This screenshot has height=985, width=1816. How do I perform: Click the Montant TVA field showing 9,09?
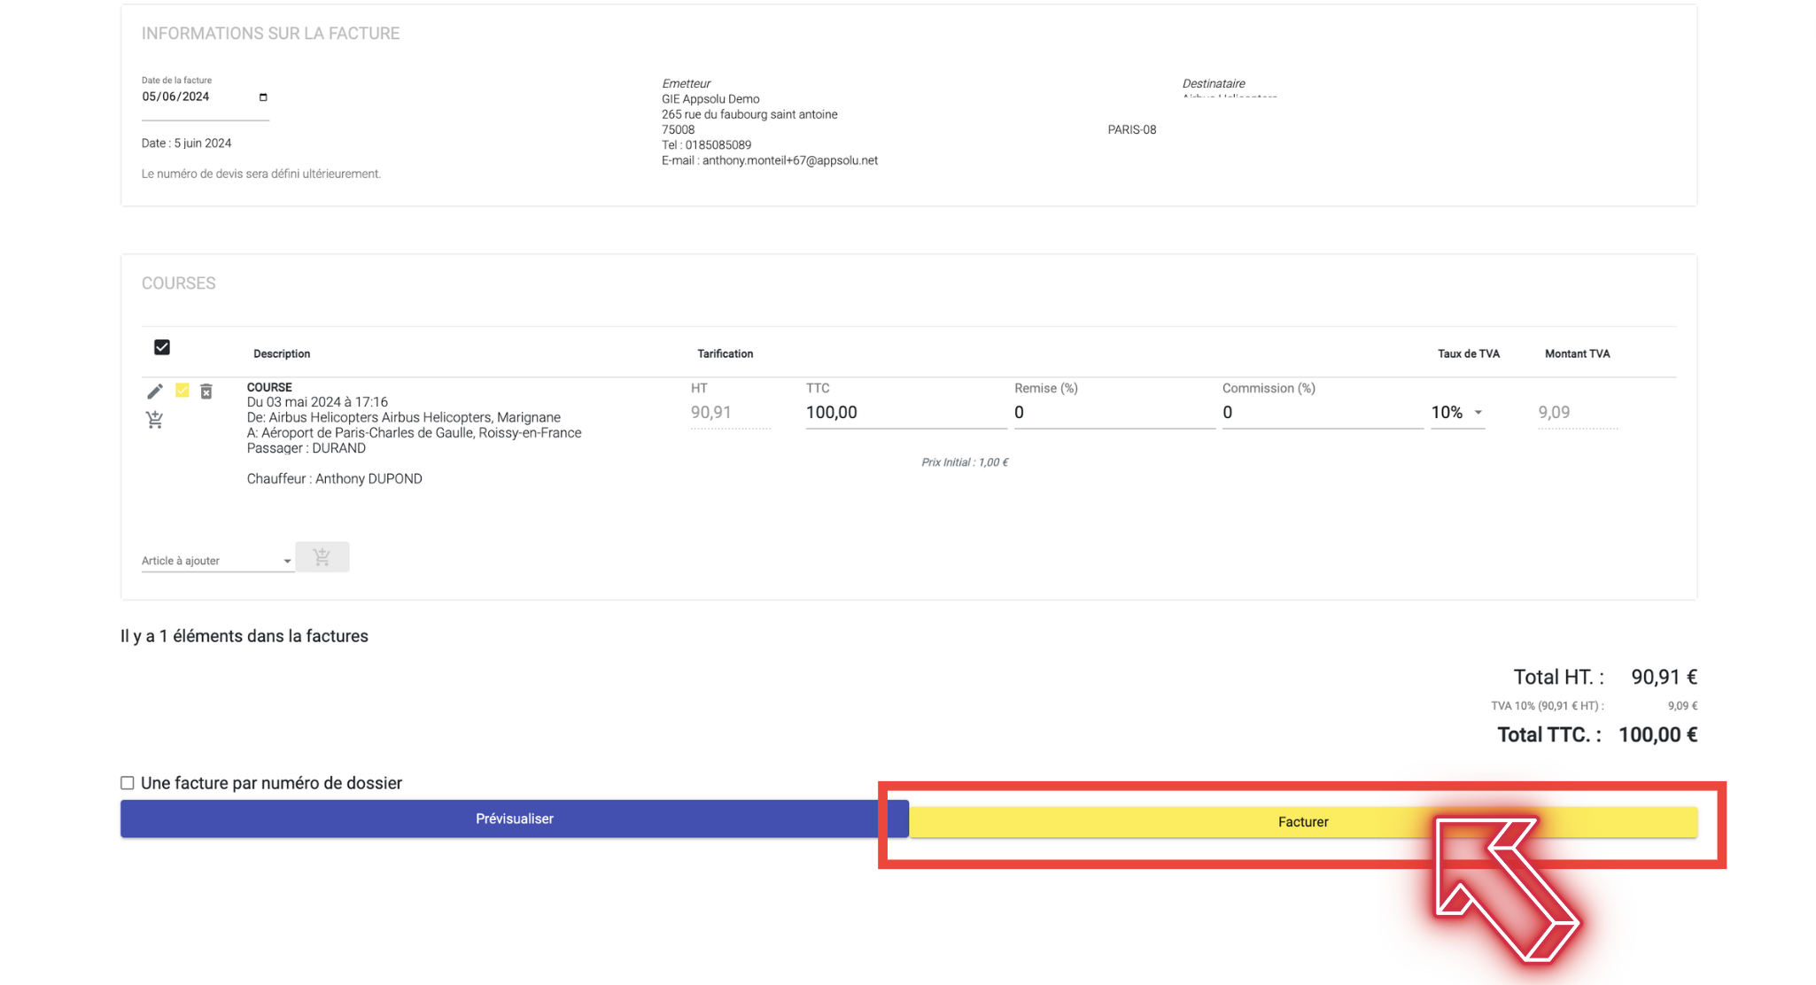click(1577, 413)
